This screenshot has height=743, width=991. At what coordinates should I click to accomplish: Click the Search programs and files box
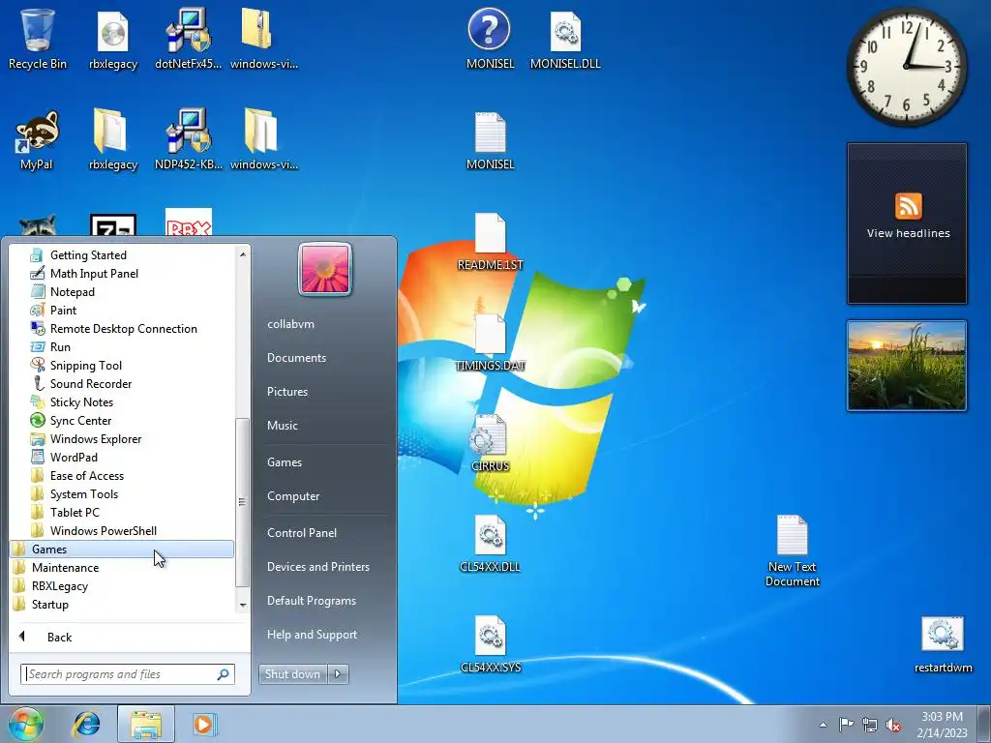[128, 674]
